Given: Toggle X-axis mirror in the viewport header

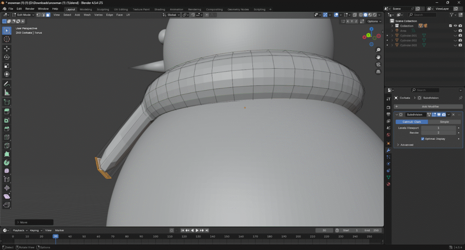Looking at the screenshot, I should 349,21.
